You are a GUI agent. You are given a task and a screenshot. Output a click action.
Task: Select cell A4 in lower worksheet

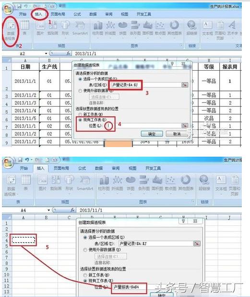[x=23, y=240]
